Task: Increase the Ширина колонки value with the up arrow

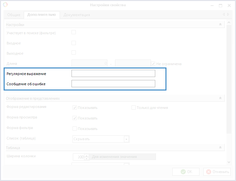Action: [87, 155]
